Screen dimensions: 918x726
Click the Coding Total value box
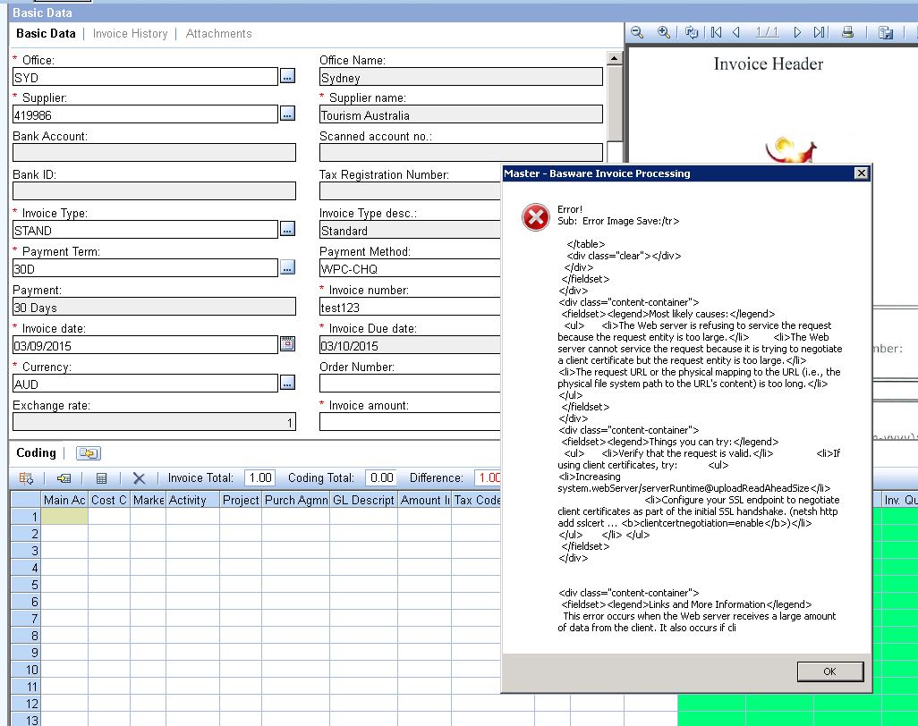coord(381,478)
